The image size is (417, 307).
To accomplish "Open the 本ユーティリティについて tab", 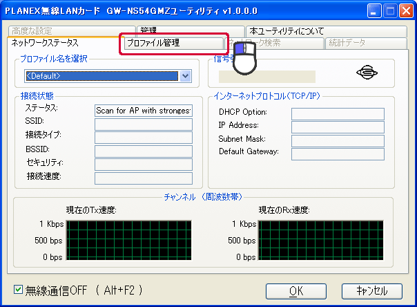I will [327, 31].
